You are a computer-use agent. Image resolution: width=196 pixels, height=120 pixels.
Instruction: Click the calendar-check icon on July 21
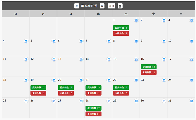click(x=109, y=80)
